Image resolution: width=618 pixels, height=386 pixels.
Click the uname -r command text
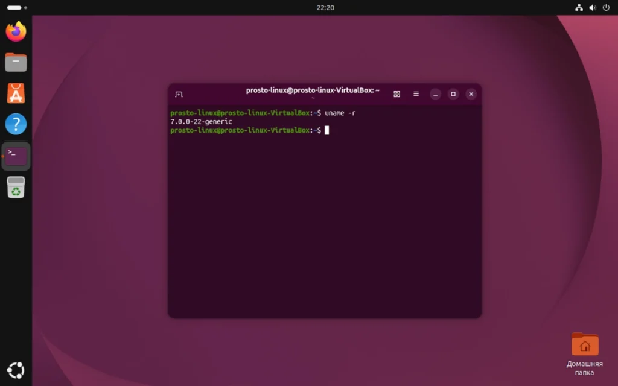coord(340,113)
